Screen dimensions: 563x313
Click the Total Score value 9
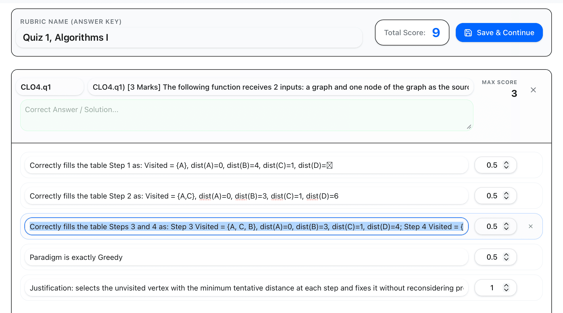click(436, 32)
